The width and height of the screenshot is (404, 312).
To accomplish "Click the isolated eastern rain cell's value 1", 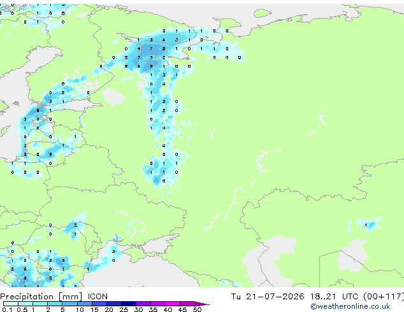I will [366, 225].
